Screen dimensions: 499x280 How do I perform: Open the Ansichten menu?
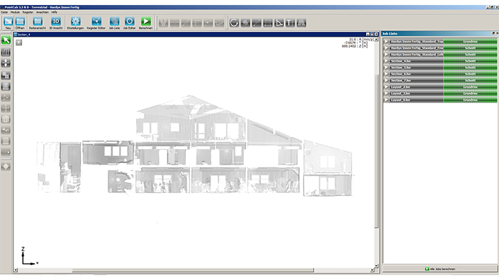click(x=42, y=12)
